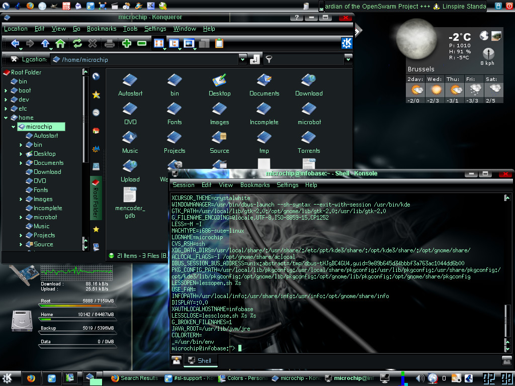Switch to Colors - Personal taskbar entry
The height and width of the screenshot is (386, 515).
pyautogui.click(x=243, y=378)
